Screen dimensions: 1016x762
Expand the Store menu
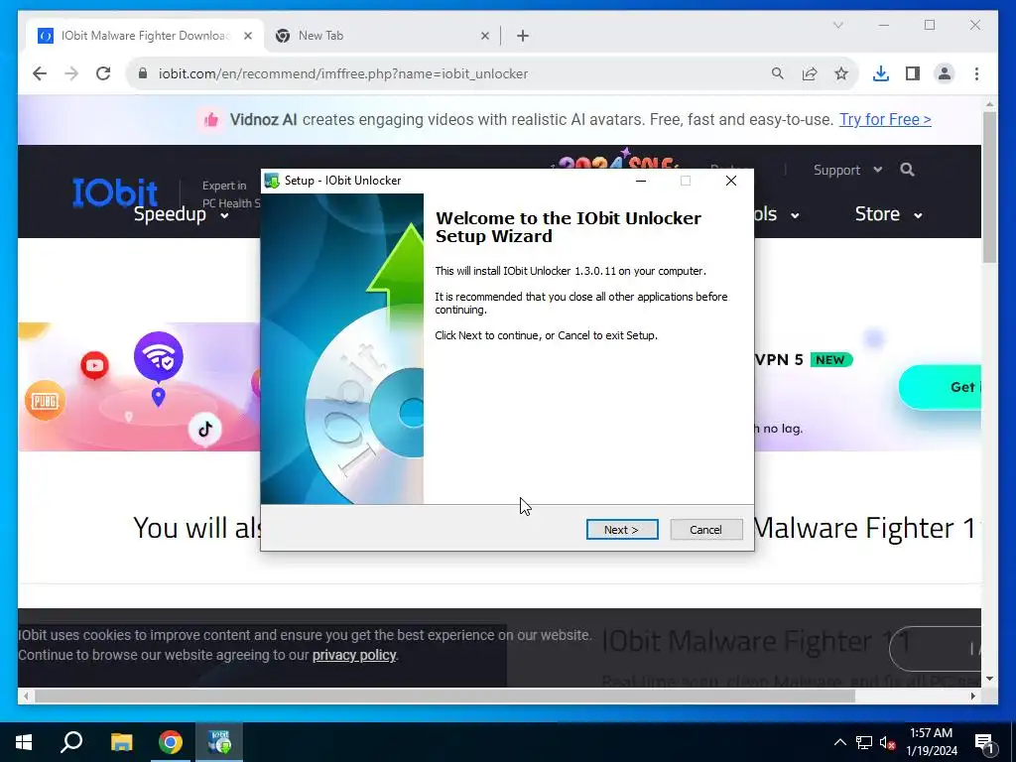(888, 214)
